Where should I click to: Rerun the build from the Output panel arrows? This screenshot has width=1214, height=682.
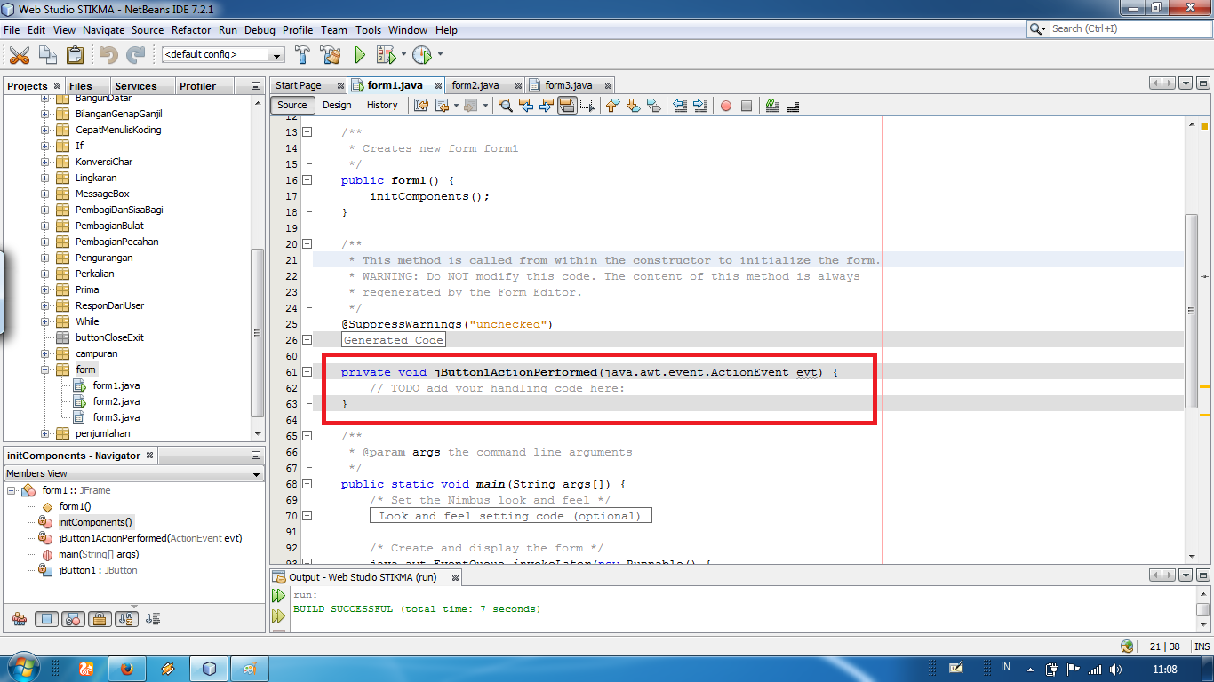tap(278, 595)
